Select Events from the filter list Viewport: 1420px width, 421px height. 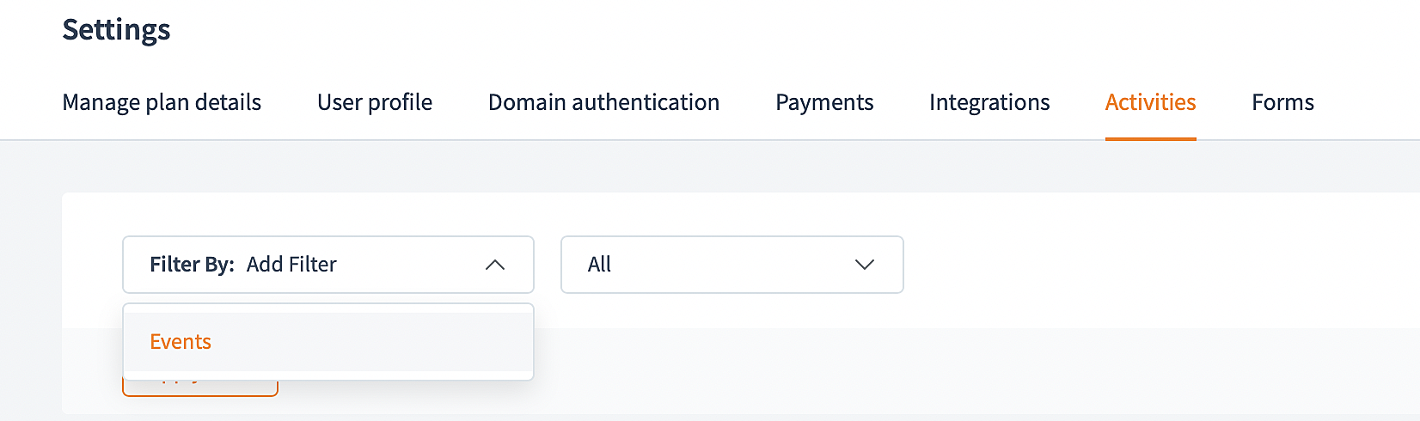(181, 342)
